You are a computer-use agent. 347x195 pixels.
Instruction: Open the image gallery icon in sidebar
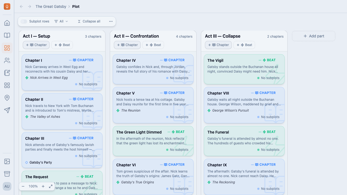(7, 161)
